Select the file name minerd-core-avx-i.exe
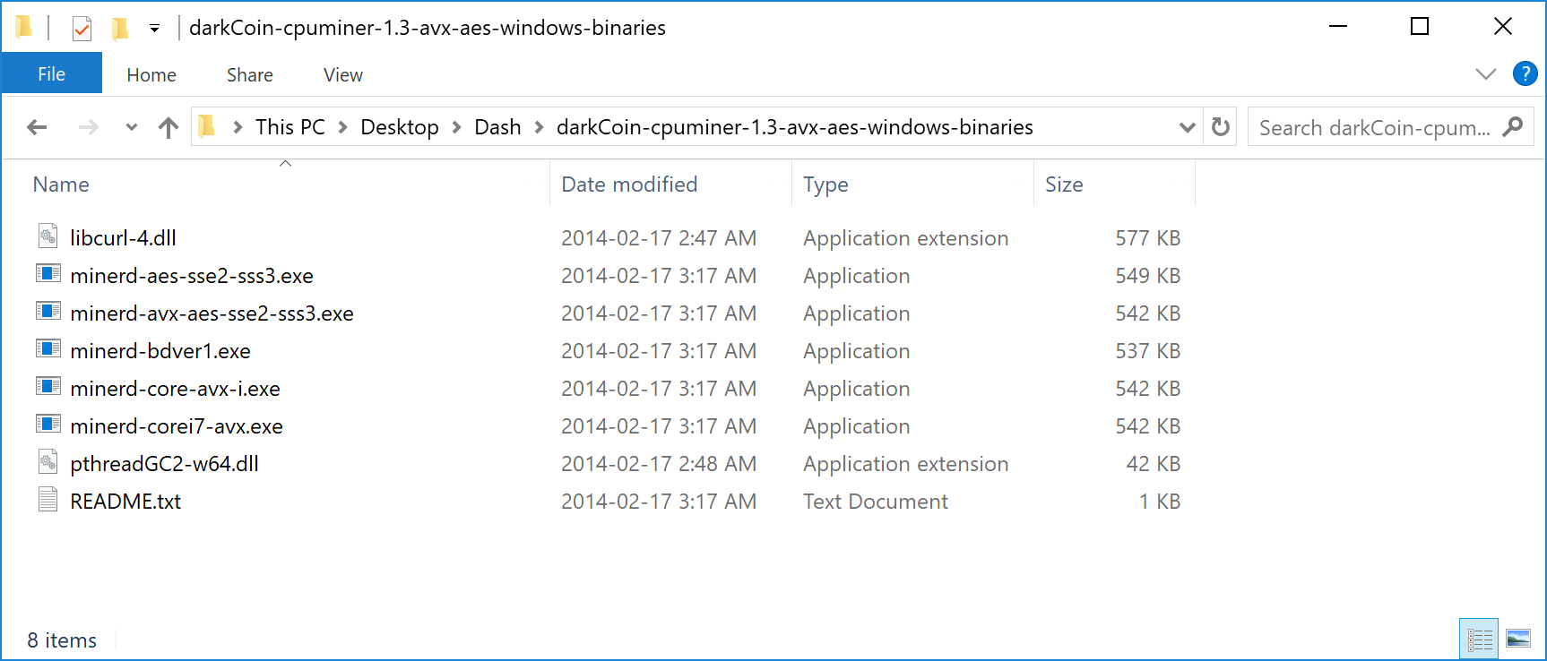Screen dimensions: 1547x661 point(175,389)
